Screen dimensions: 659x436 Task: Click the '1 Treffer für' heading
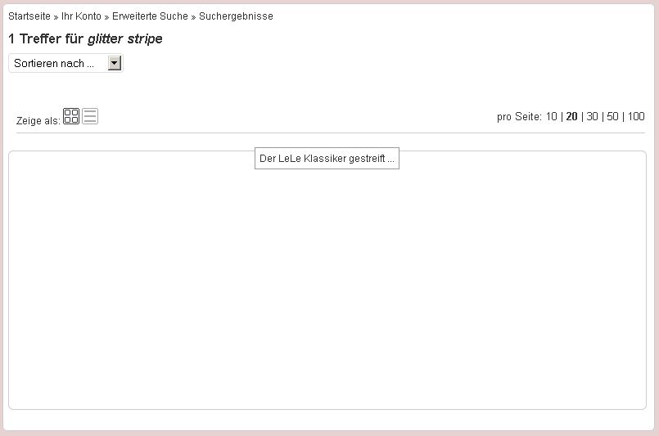tap(47, 39)
